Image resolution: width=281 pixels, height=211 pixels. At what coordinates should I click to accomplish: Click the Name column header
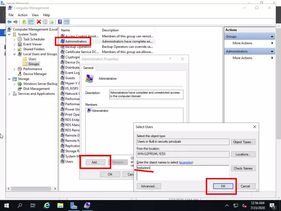coord(80,30)
